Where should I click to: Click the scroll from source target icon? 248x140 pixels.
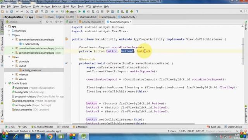(47, 22)
